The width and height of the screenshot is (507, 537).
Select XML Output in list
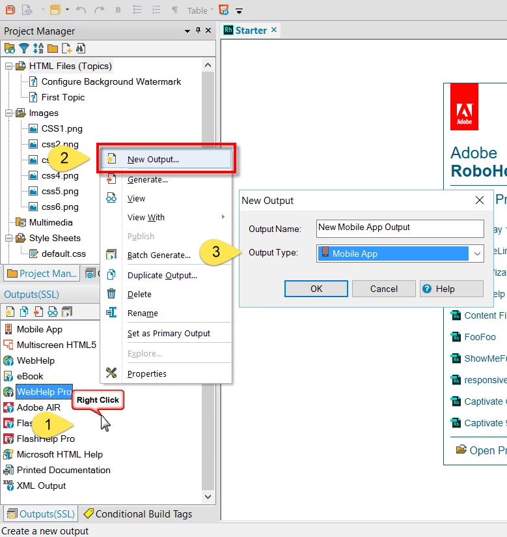pyautogui.click(x=41, y=486)
